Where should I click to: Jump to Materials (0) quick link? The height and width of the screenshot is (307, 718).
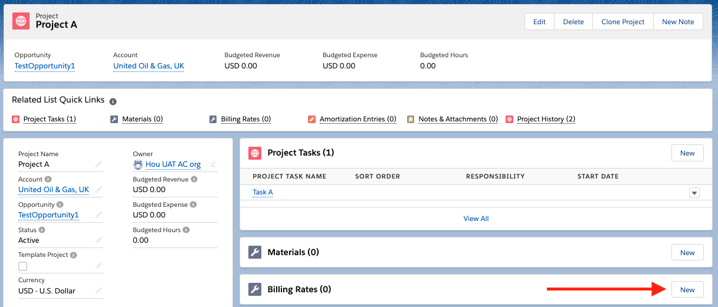(x=142, y=119)
